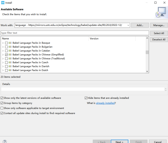The image size is (168, 143).
Task: Click the Details text area
Action: pos(83,89)
